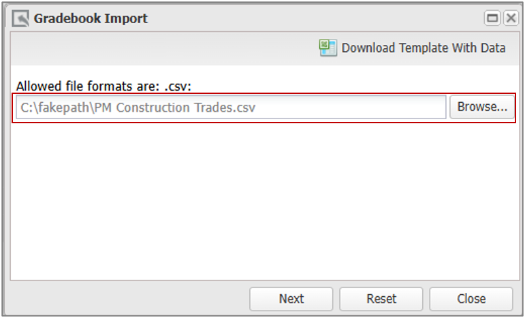Click the Gradebook Import window icon

click(20, 18)
